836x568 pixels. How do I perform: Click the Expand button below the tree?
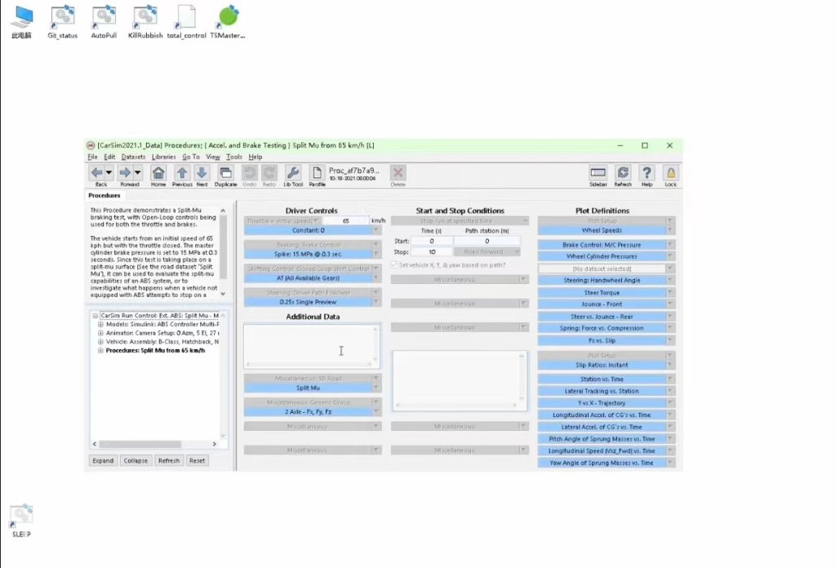pyautogui.click(x=102, y=460)
